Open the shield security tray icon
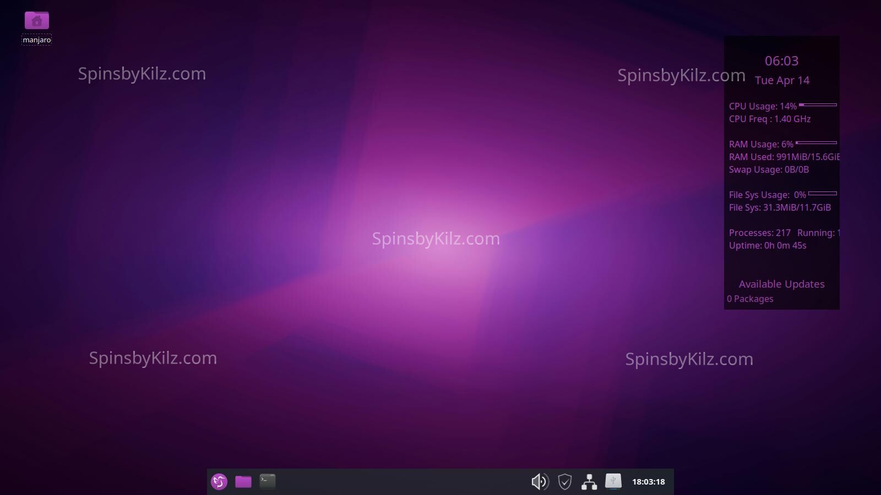 click(564, 482)
